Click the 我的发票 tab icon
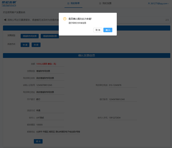This screenshot has width=172, height=148. pyautogui.click(x=100, y=4)
